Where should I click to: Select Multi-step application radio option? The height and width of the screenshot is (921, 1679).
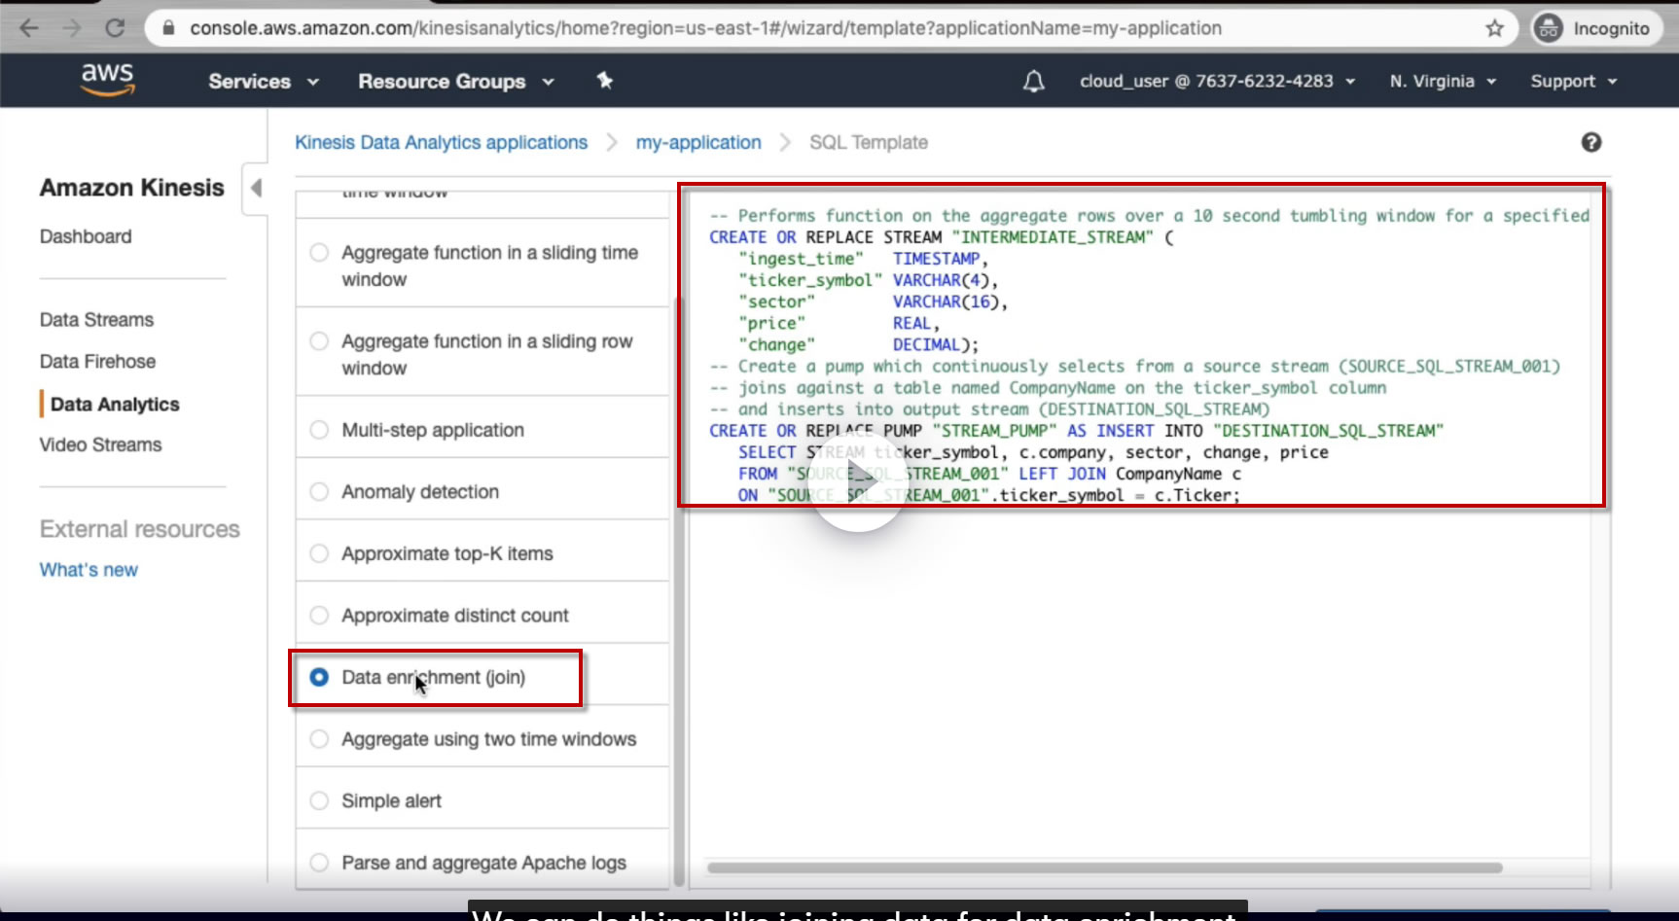[x=319, y=430]
